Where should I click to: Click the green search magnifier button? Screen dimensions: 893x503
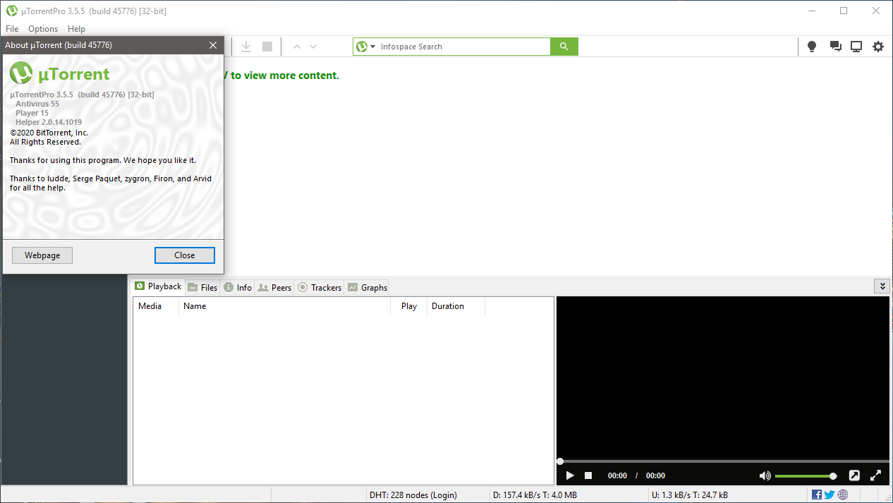[564, 47]
